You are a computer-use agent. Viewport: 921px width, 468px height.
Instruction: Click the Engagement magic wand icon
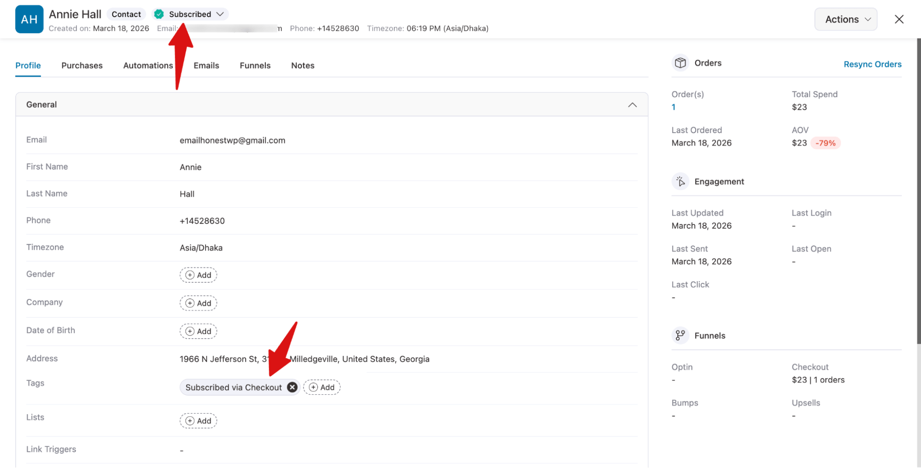tap(680, 181)
